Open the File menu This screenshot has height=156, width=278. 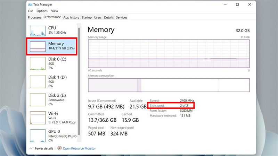[x=31, y=11]
